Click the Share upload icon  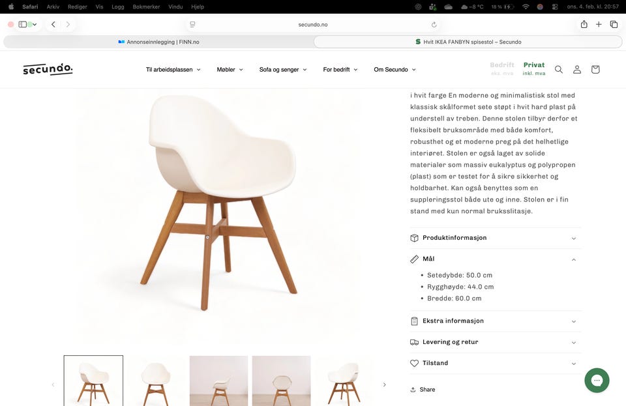tap(413, 390)
